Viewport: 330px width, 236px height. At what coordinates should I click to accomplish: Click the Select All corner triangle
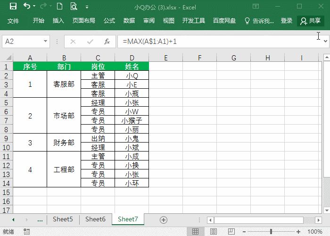[9, 58]
